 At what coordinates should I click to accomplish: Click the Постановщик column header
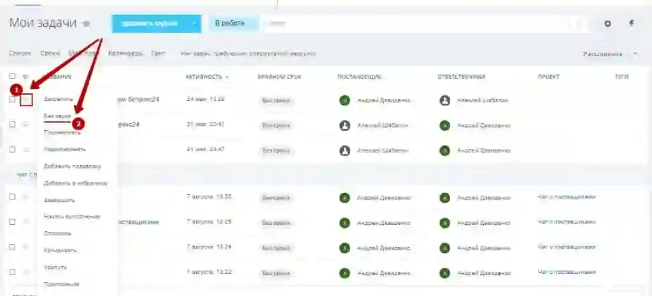360,77
